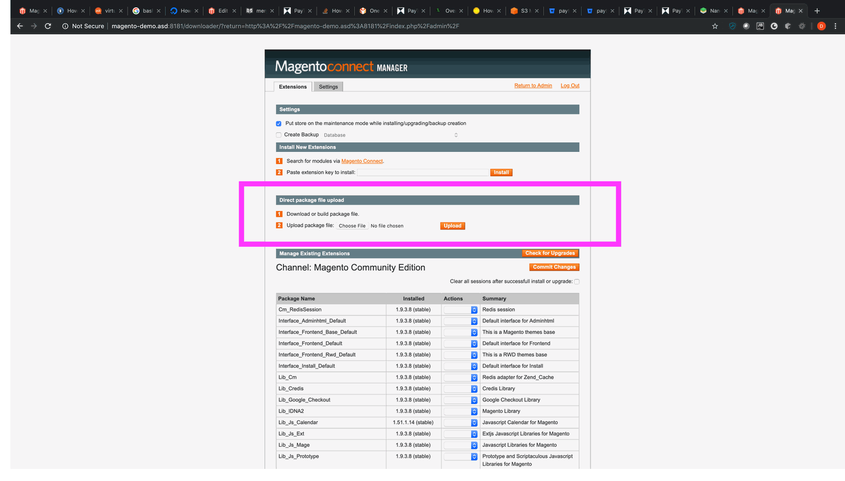The image size is (845, 481).
Task: Click the Log Out link
Action: pyautogui.click(x=570, y=85)
